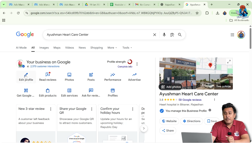
Task: Click the Profile strength progress ring
Action: click(130, 62)
